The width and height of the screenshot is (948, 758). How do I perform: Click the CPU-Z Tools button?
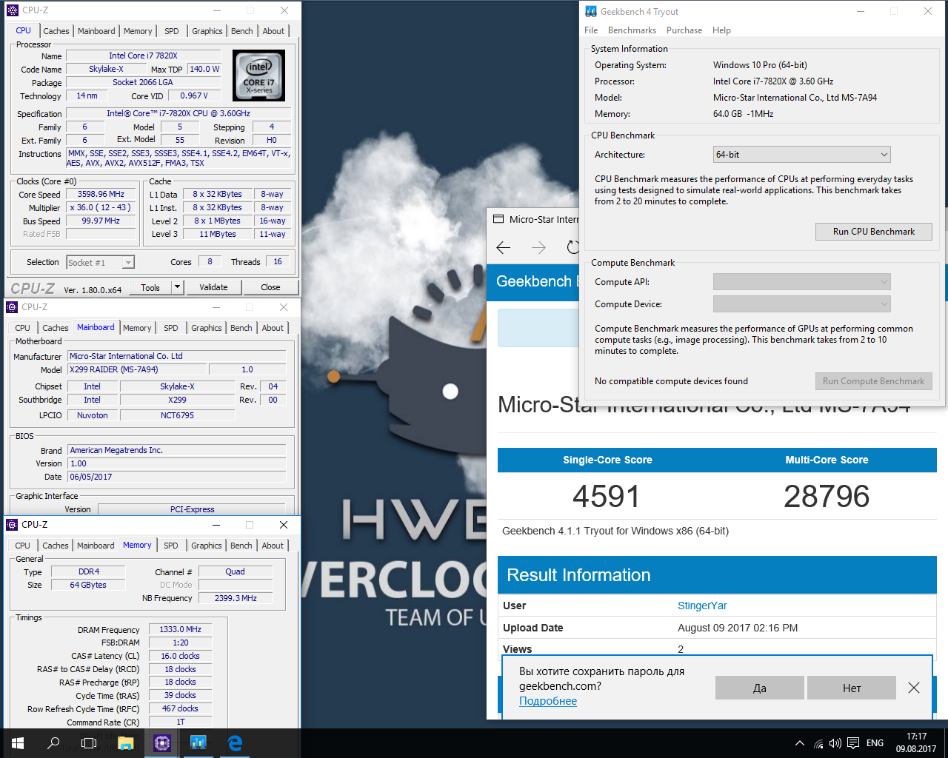tap(150, 287)
